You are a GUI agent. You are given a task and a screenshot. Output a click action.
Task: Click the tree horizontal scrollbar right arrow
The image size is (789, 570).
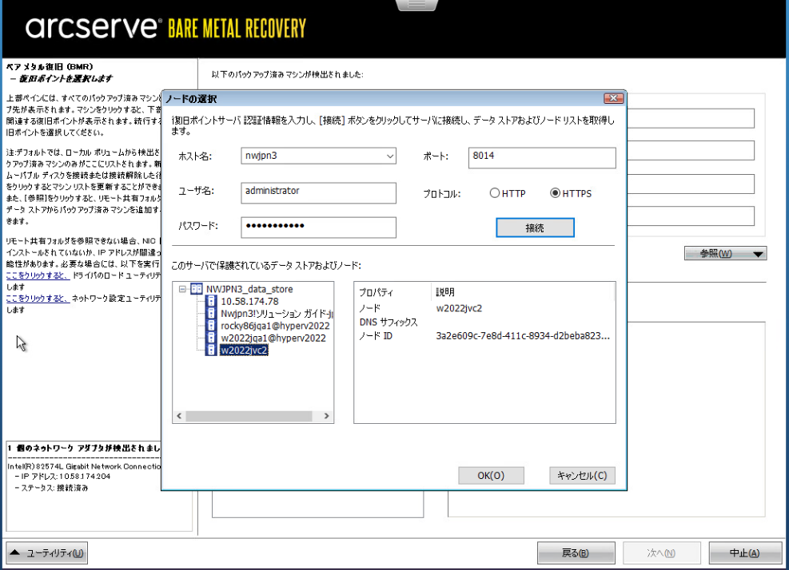[327, 416]
